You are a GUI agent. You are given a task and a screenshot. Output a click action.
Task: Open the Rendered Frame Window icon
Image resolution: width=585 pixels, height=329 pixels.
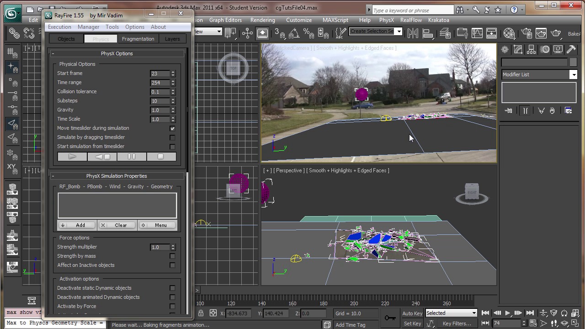541,33
